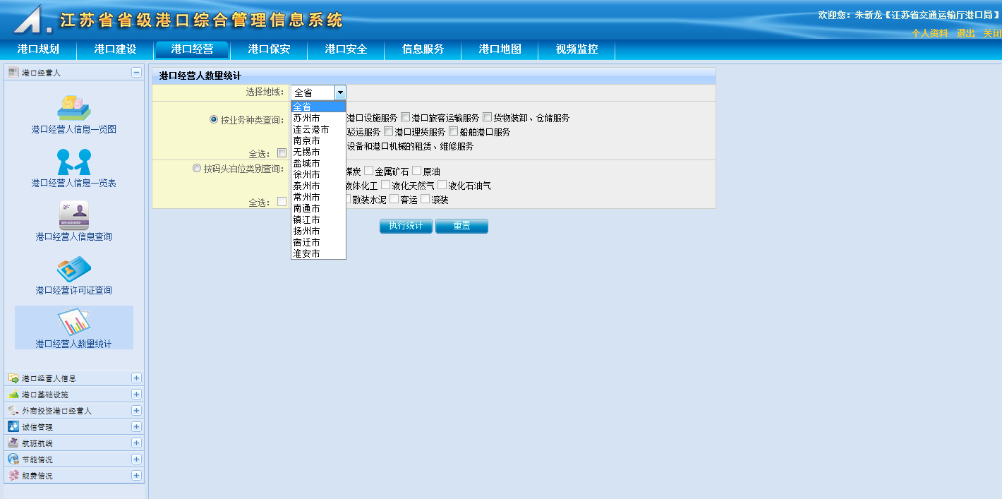1002x499 pixels.
Task: Click 节能情况 sidebar icon
Action: tap(13, 459)
